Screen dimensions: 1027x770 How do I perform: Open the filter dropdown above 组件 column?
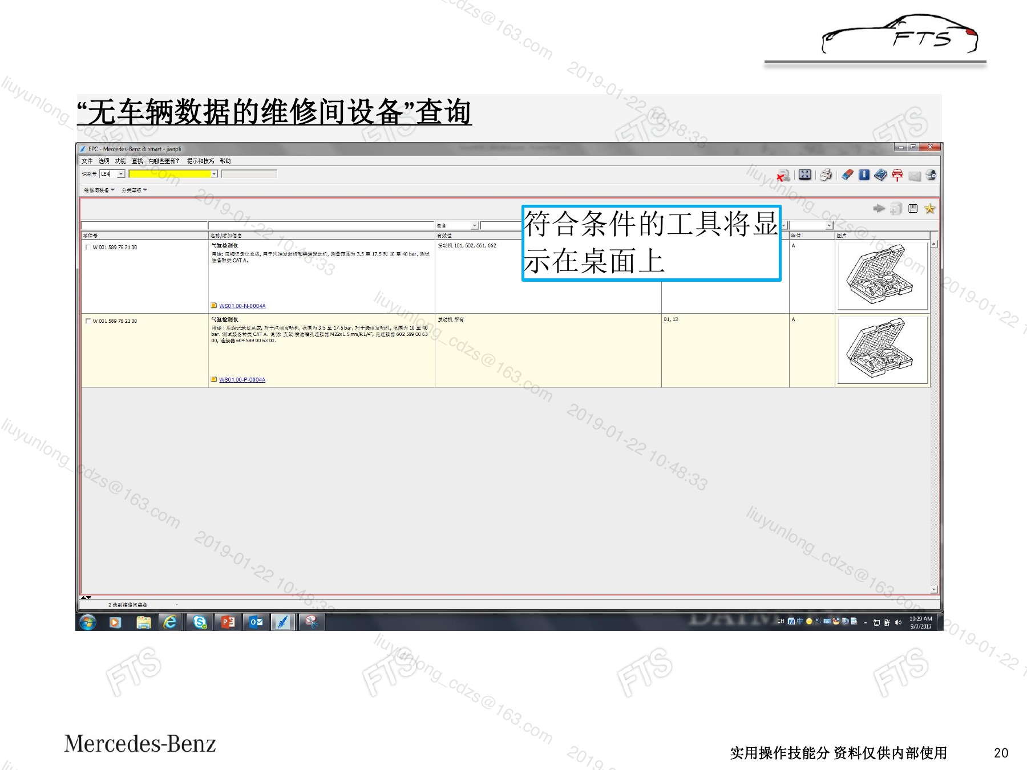tap(830, 226)
